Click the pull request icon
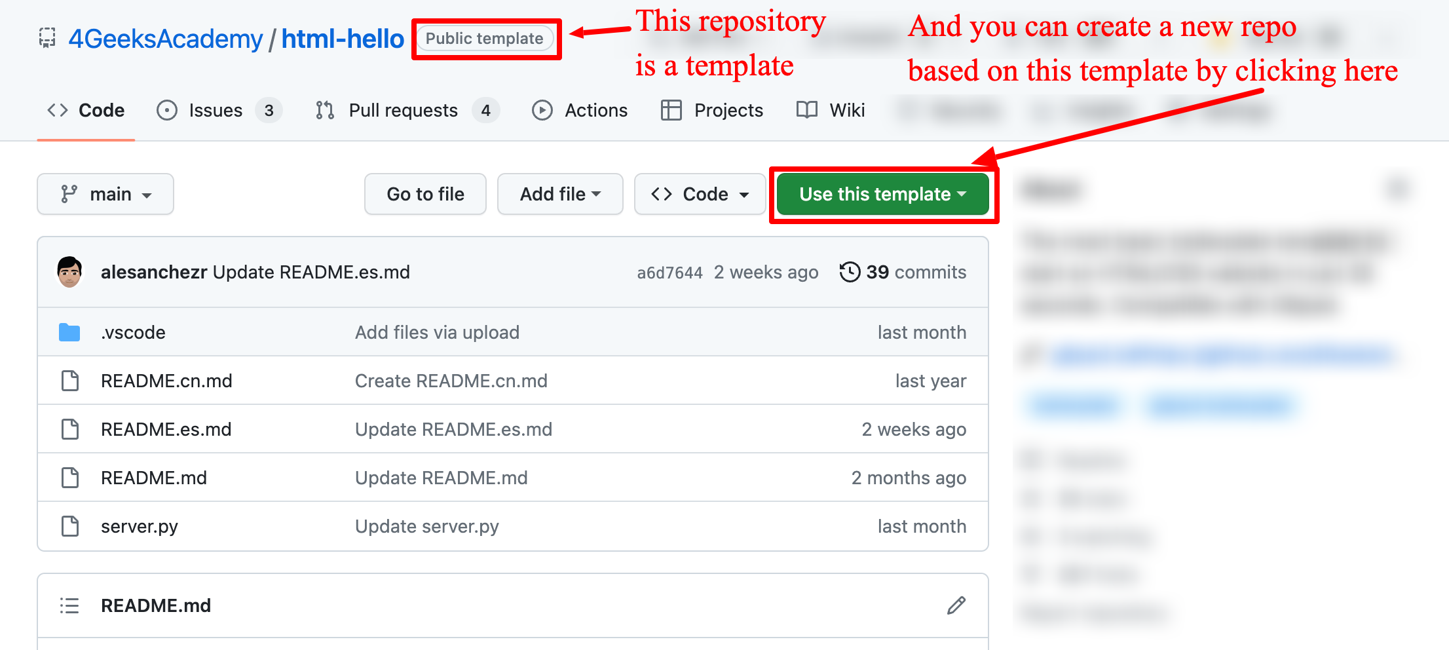Viewport: 1449px width, 650px height. pos(325,110)
